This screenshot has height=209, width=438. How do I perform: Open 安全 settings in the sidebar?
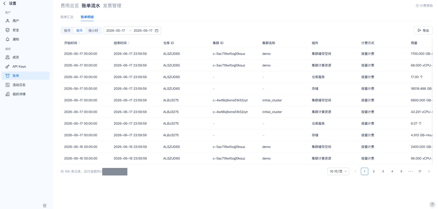pyautogui.click(x=25, y=30)
